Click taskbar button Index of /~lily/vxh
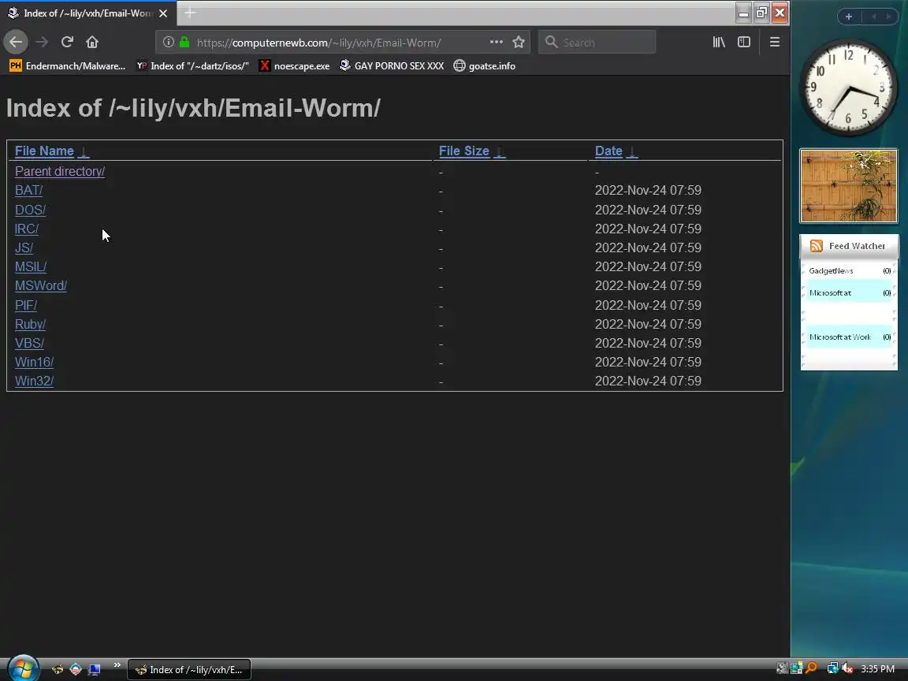 (x=189, y=669)
